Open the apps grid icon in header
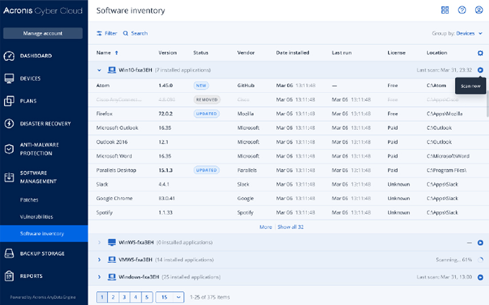489x305 pixels. point(445,10)
